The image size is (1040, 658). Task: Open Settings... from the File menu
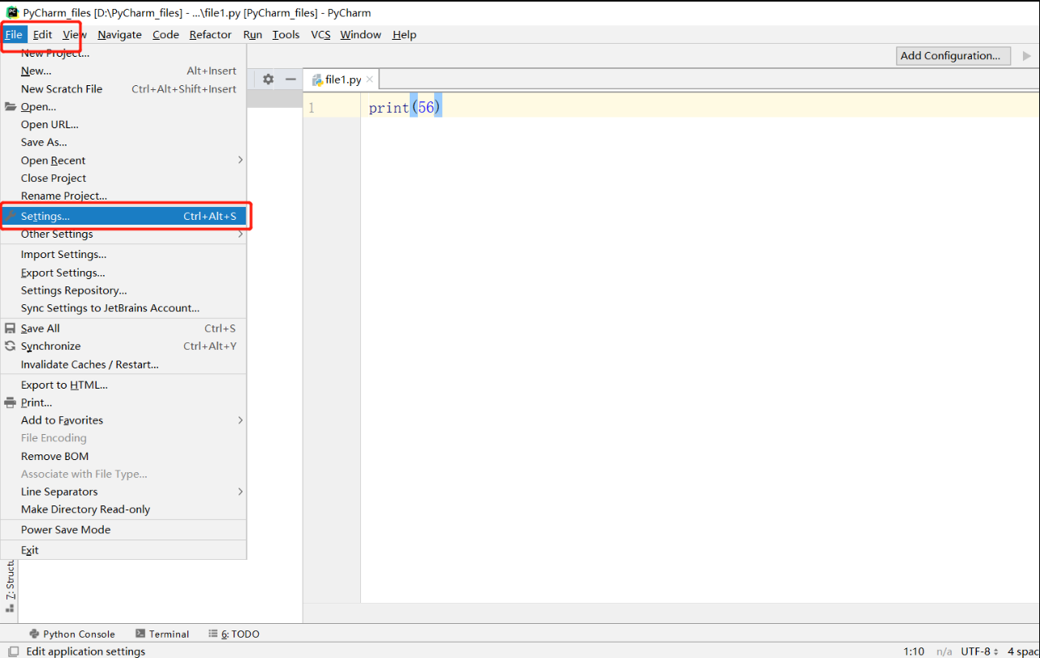pos(123,216)
